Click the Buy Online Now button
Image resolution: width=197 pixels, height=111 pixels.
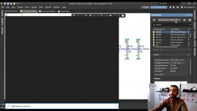(x=159, y=7)
